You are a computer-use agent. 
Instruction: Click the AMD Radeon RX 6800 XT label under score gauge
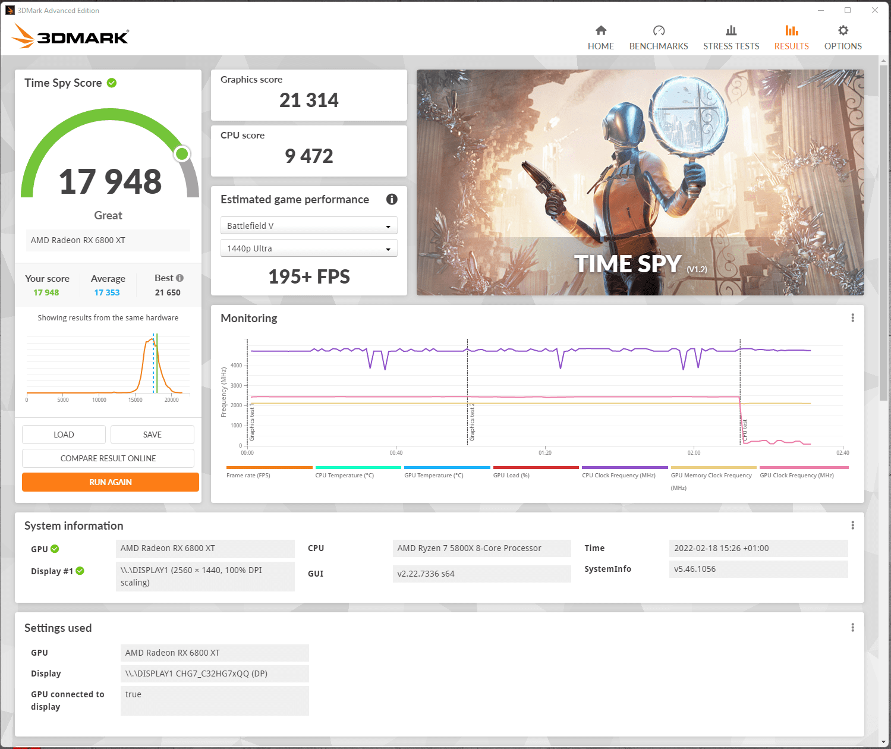108,240
